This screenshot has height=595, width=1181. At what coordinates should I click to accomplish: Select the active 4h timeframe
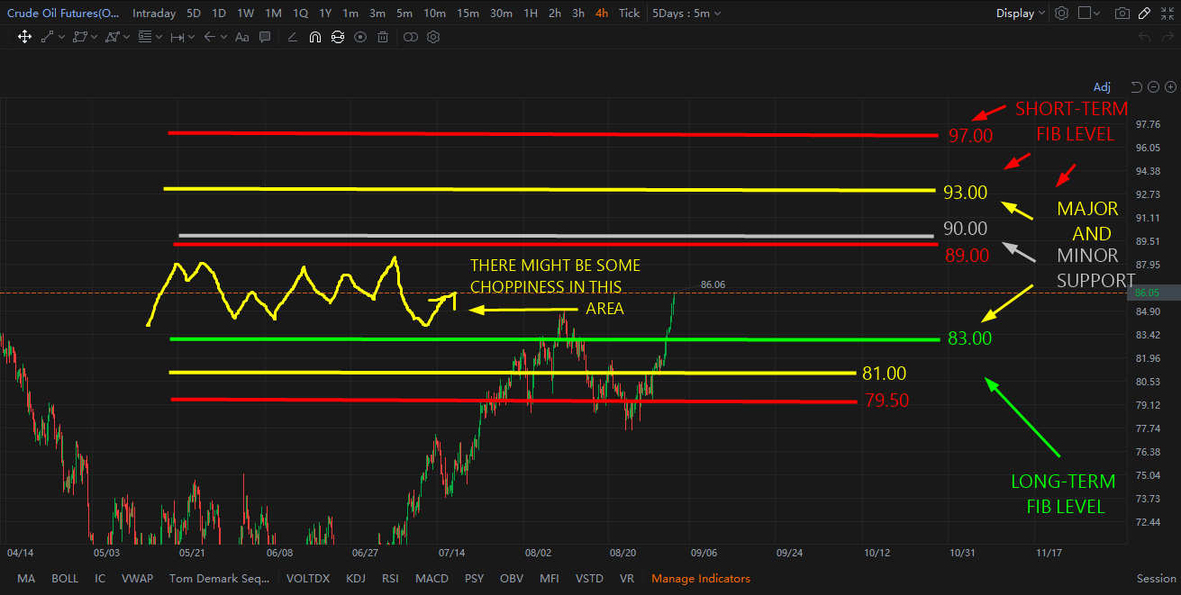point(602,14)
